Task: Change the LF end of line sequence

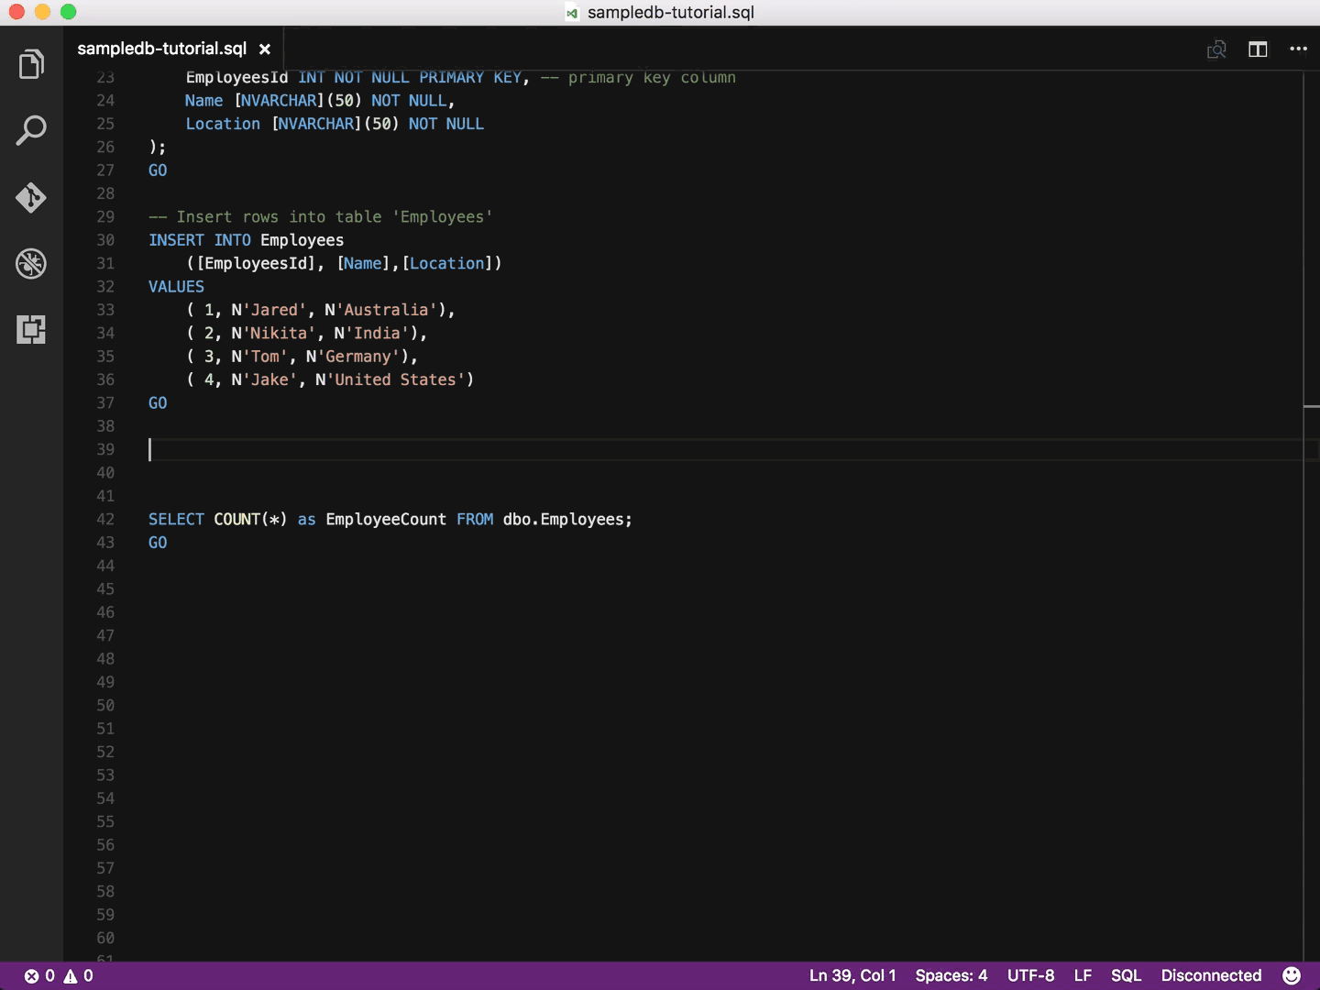Action: [x=1083, y=975]
